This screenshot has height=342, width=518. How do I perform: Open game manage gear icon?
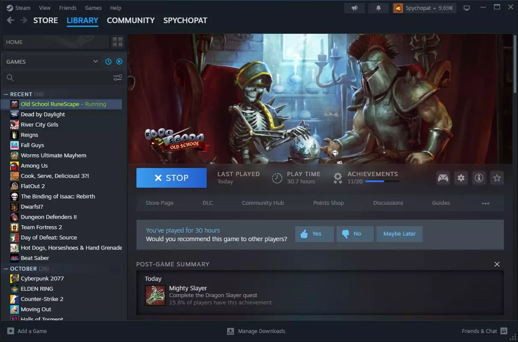click(x=461, y=178)
